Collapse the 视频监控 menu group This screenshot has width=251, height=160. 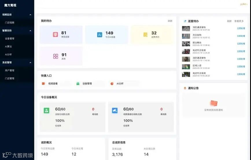[30, 15]
